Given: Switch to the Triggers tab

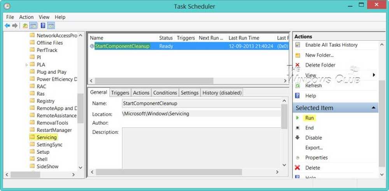Looking at the screenshot, I should (120, 93).
